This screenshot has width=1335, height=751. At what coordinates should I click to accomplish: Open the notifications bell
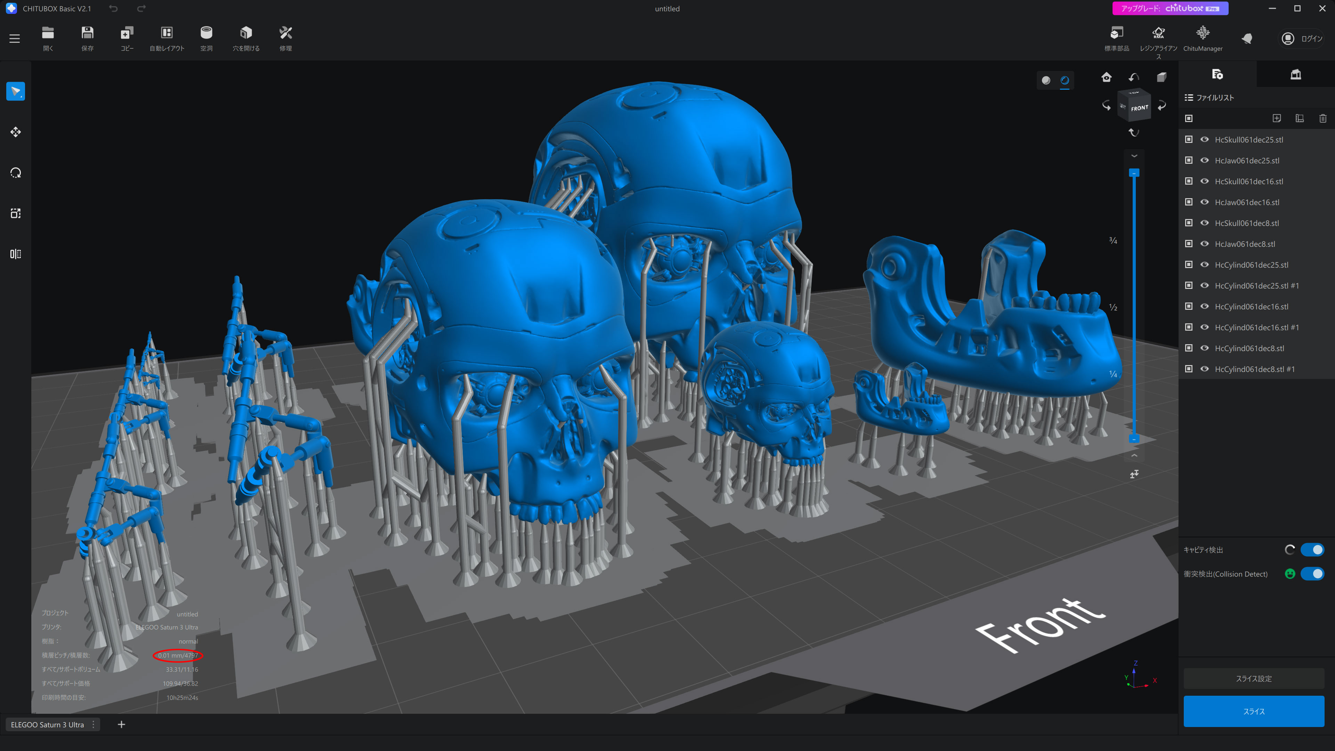(1247, 38)
